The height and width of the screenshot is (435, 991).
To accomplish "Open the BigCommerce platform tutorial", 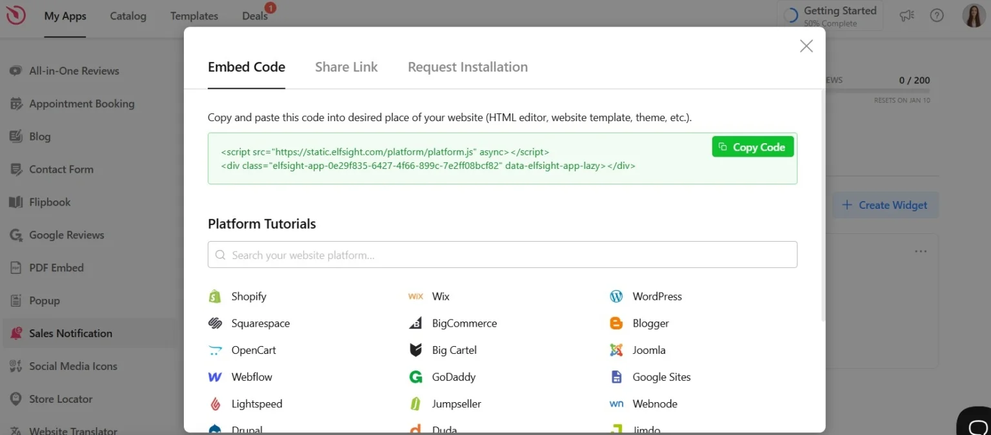I will pyautogui.click(x=465, y=324).
